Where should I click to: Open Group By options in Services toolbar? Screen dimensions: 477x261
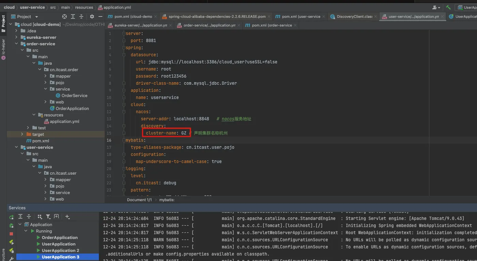click(40, 216)
